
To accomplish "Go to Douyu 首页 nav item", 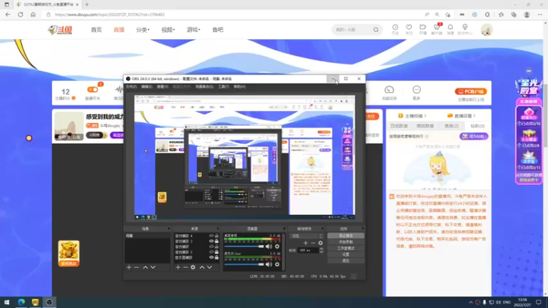I will [97, 29].
